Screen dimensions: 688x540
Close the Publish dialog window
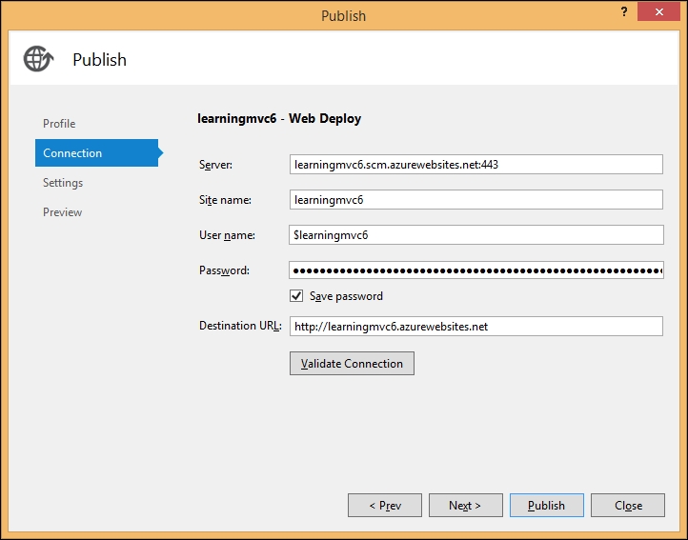coord(658,11)
